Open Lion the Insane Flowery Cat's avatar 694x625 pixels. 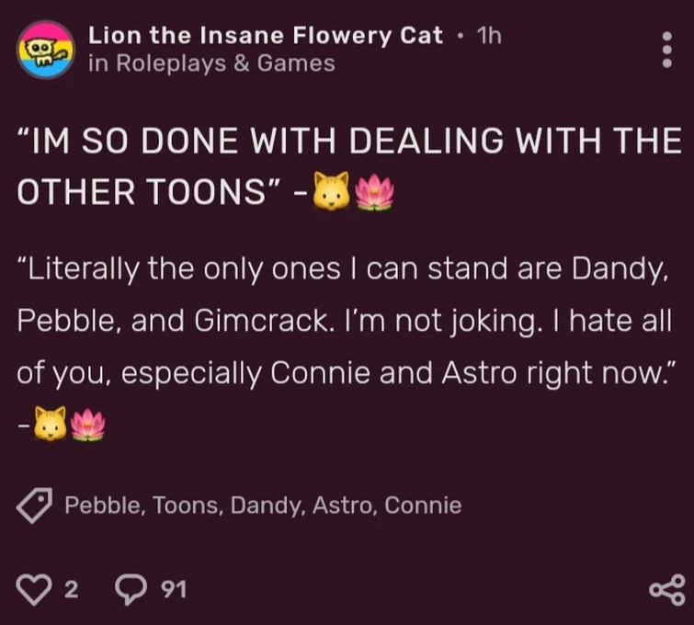(x=44, y=49)
